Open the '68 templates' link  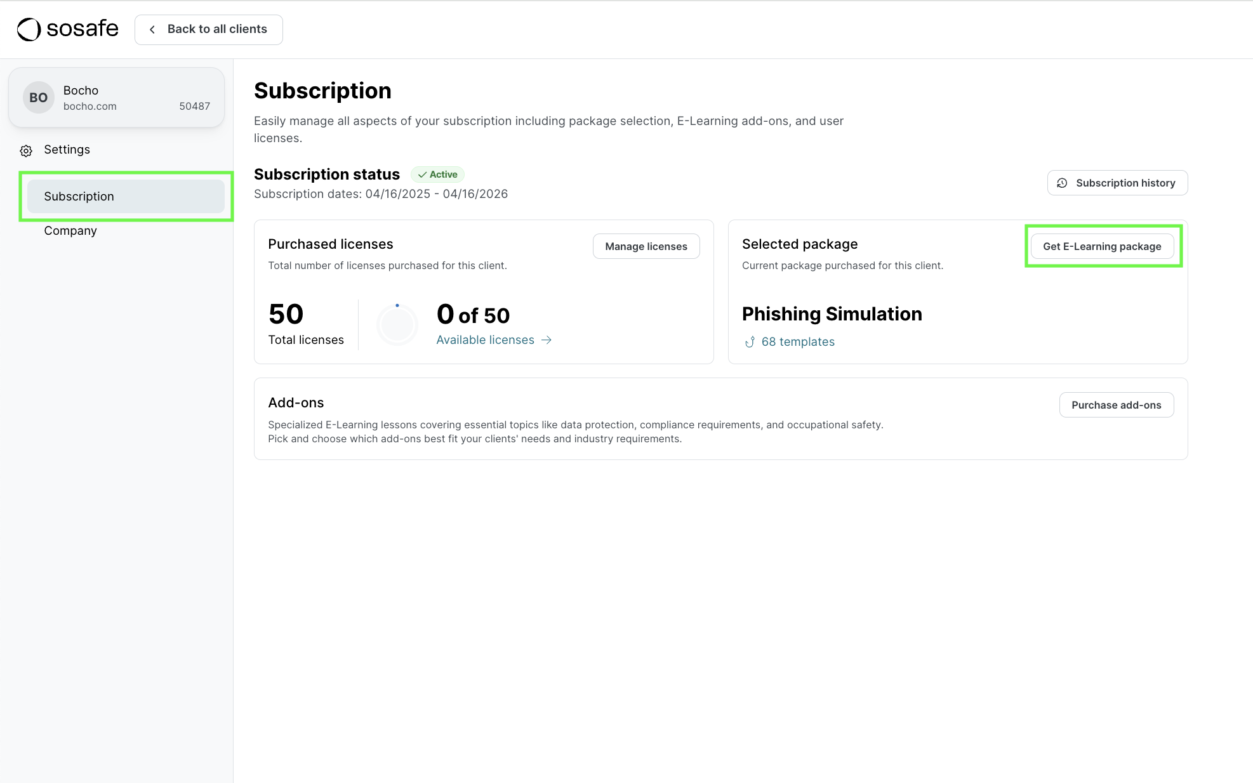pyautogui.click(x=798, y=342)
